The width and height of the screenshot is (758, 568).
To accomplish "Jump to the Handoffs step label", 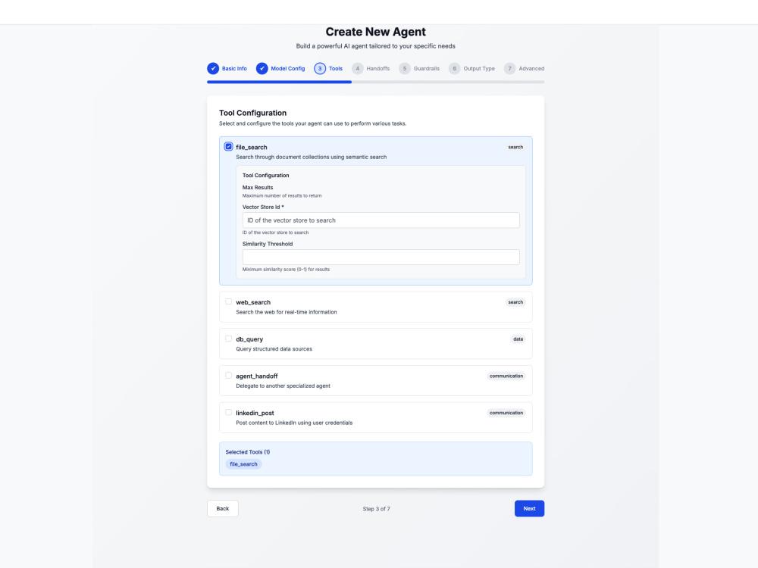I will [x=378, y=69].
